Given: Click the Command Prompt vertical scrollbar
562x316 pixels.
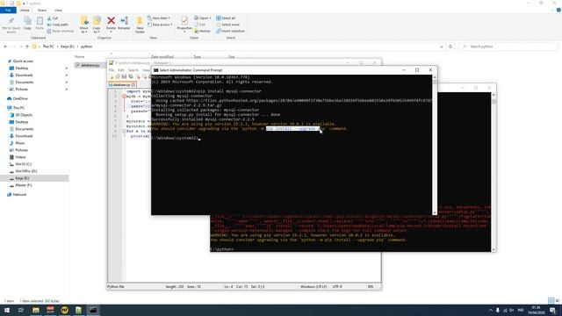Looking at the screenshot, I should [x=435, y=145].
